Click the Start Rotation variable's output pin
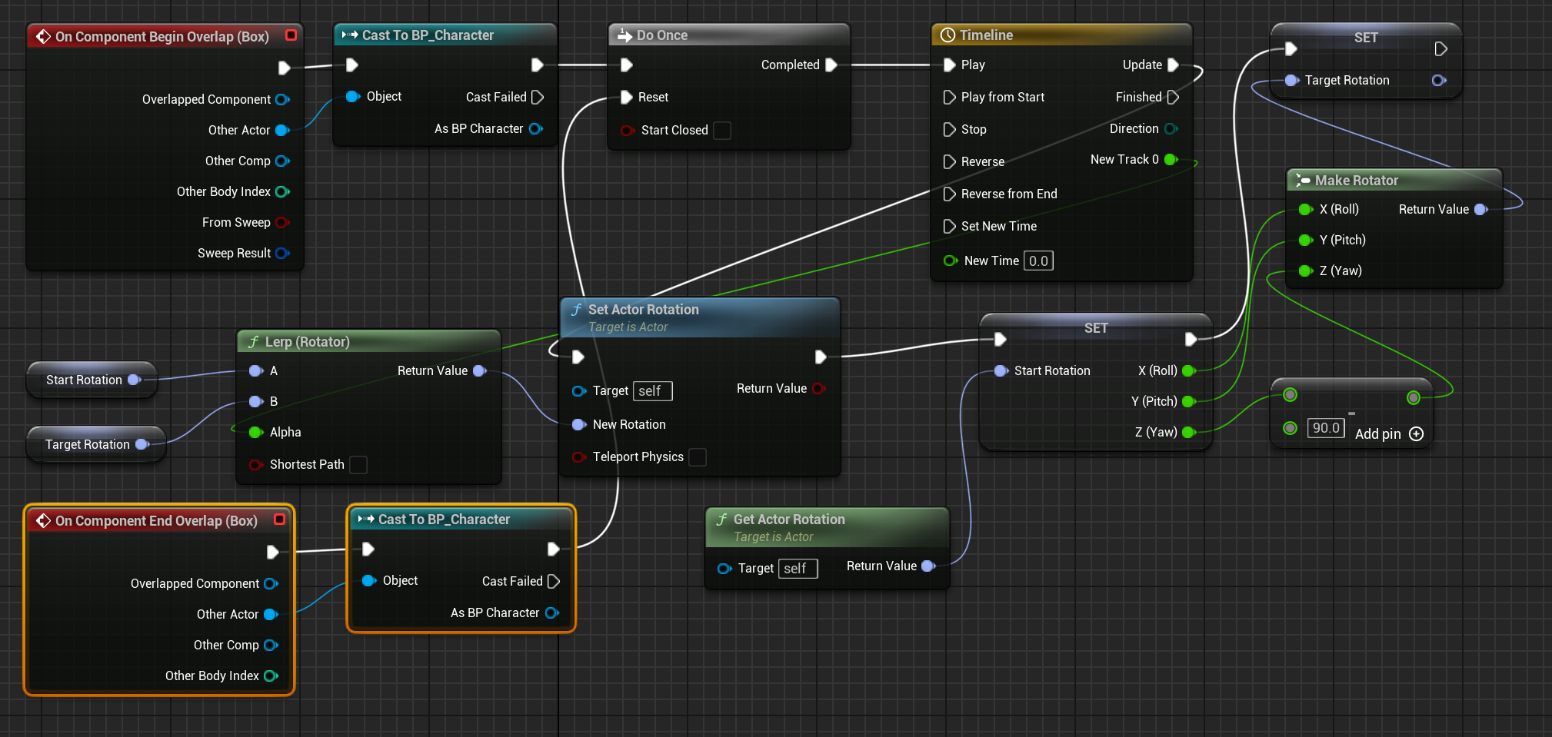1552x737 pixels. (x=135, y=380)
